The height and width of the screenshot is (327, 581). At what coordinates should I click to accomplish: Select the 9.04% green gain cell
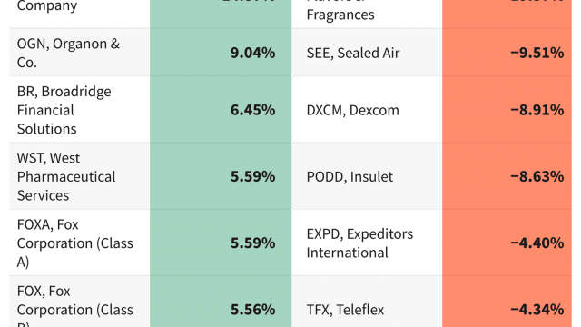tap(220, 53)
